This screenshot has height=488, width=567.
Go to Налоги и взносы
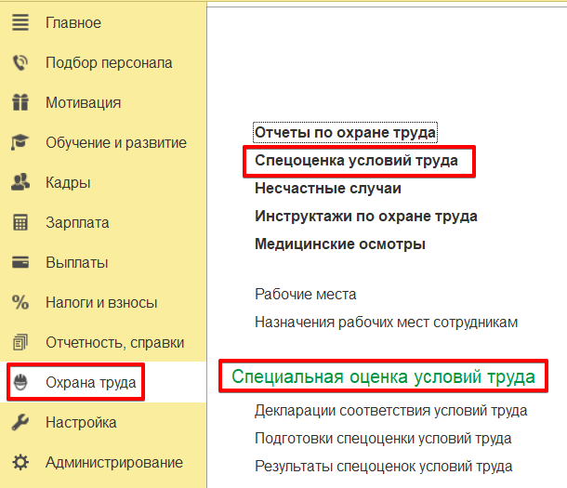(101, 303)
